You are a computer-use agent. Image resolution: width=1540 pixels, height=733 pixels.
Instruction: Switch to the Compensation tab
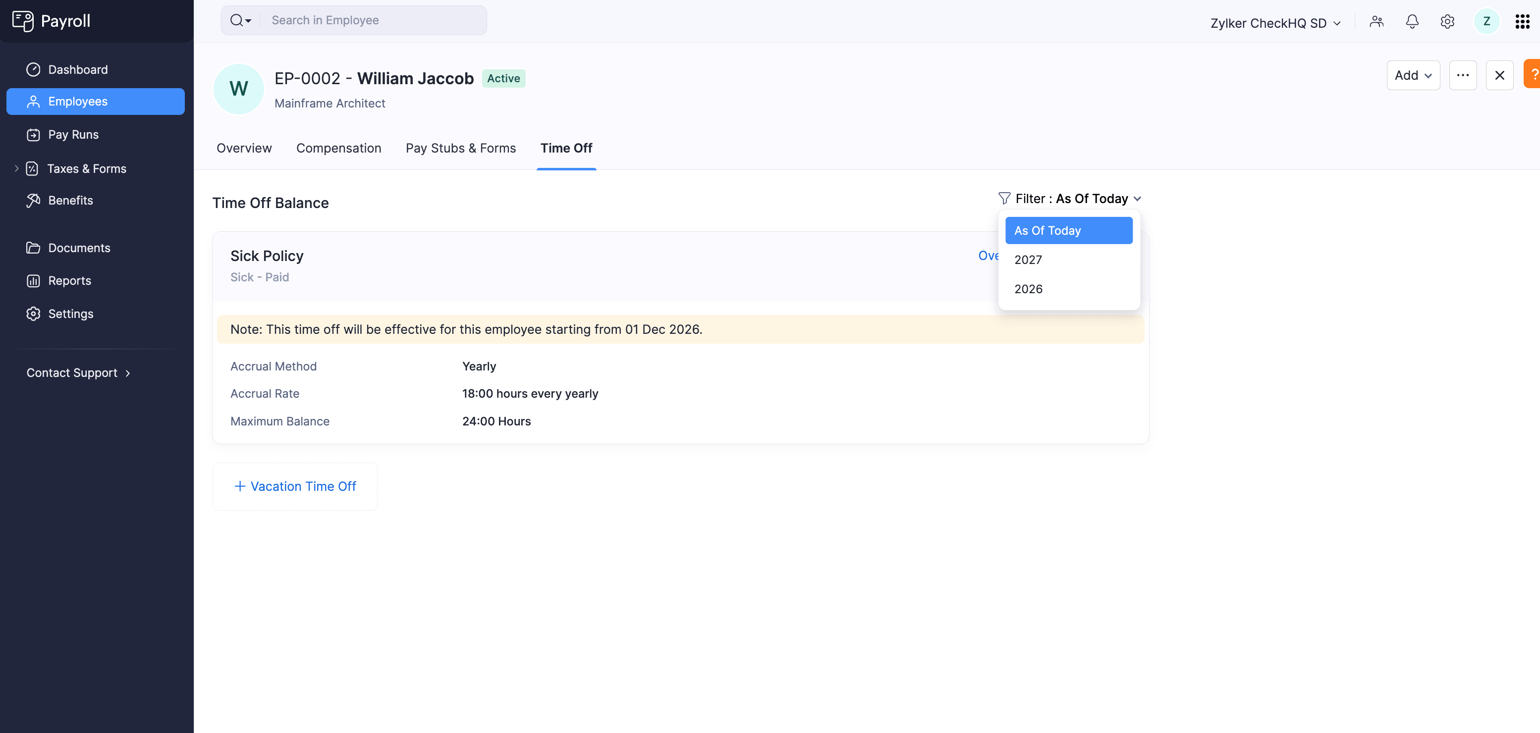coord(338,148)
